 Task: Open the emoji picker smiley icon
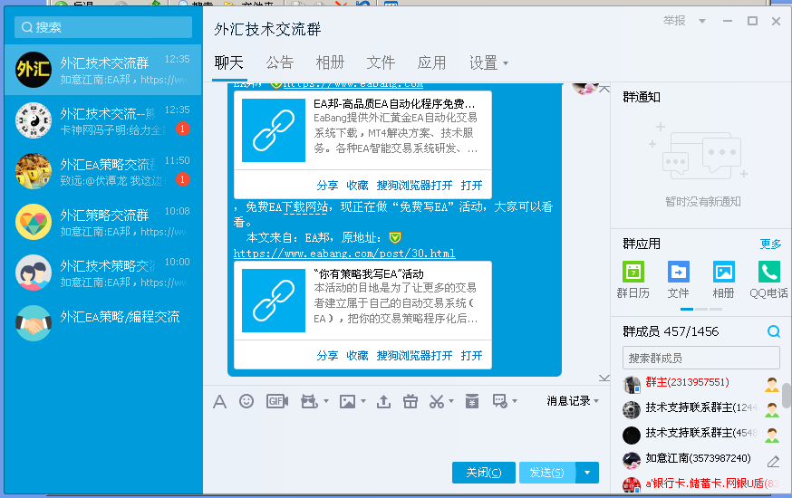246,401
